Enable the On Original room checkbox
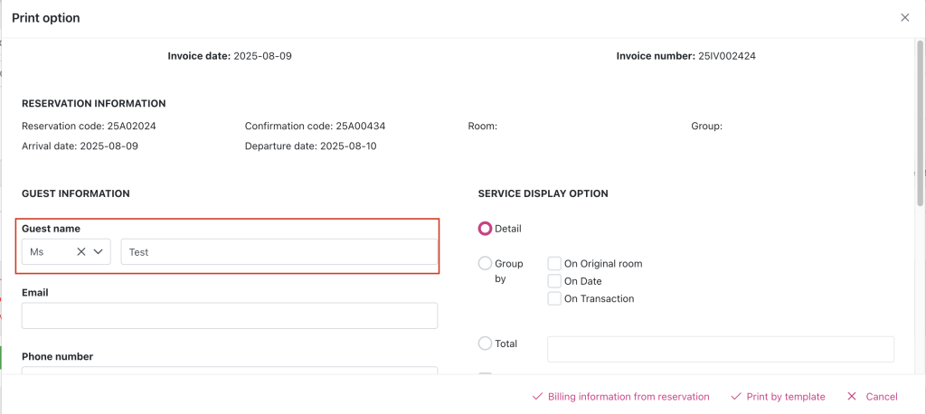Viewport: 926px width, 414px height. (555, 264)
